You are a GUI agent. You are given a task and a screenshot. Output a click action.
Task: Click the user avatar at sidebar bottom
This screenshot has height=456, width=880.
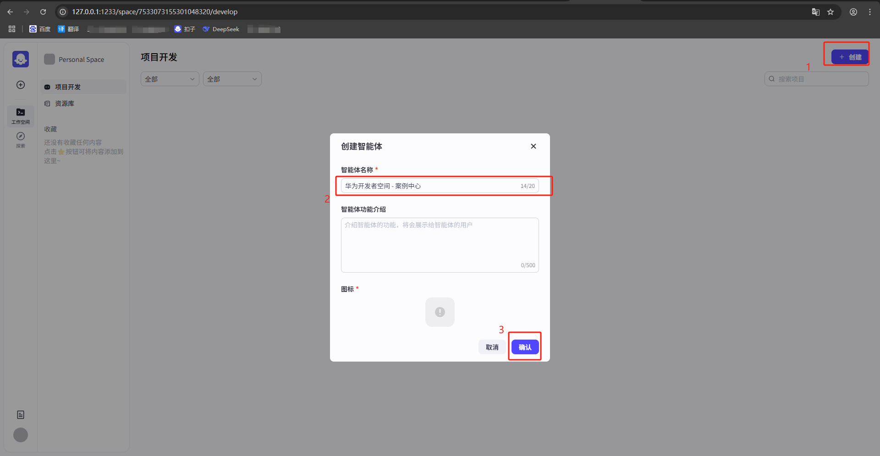(x=21, y=435)
